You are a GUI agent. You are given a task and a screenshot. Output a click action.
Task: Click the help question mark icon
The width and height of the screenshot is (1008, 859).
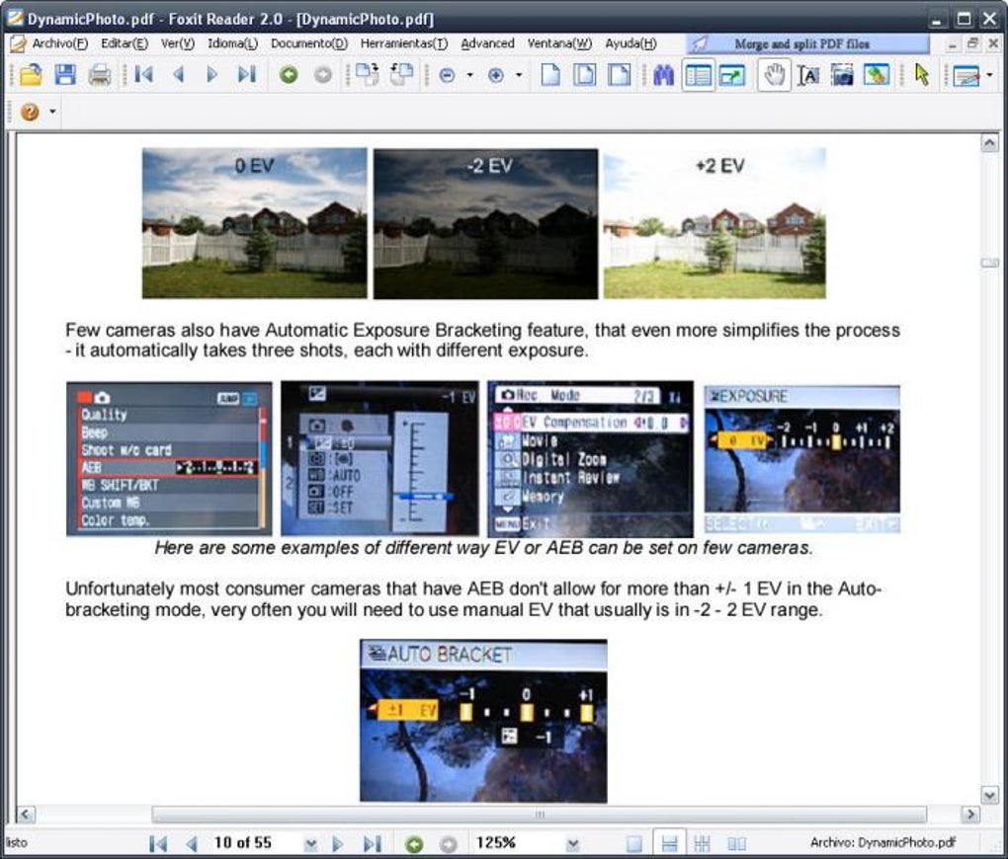[x=30, y=112]
